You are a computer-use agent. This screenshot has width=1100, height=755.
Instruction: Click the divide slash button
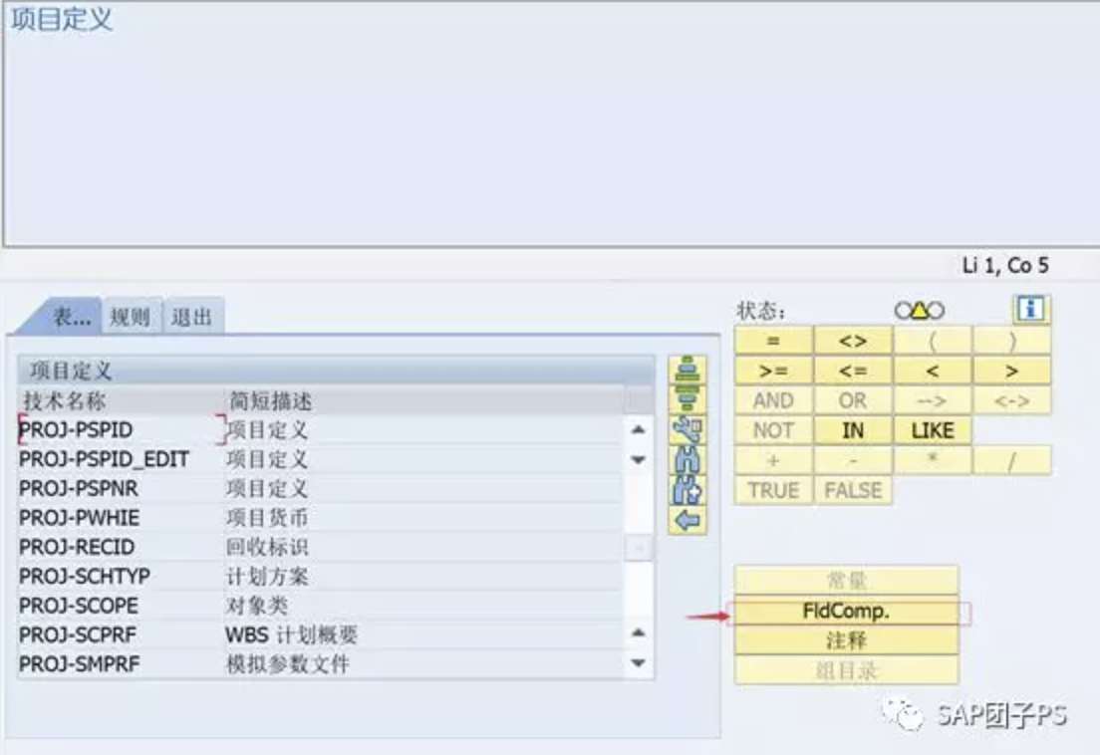(x=1011, y=460)
